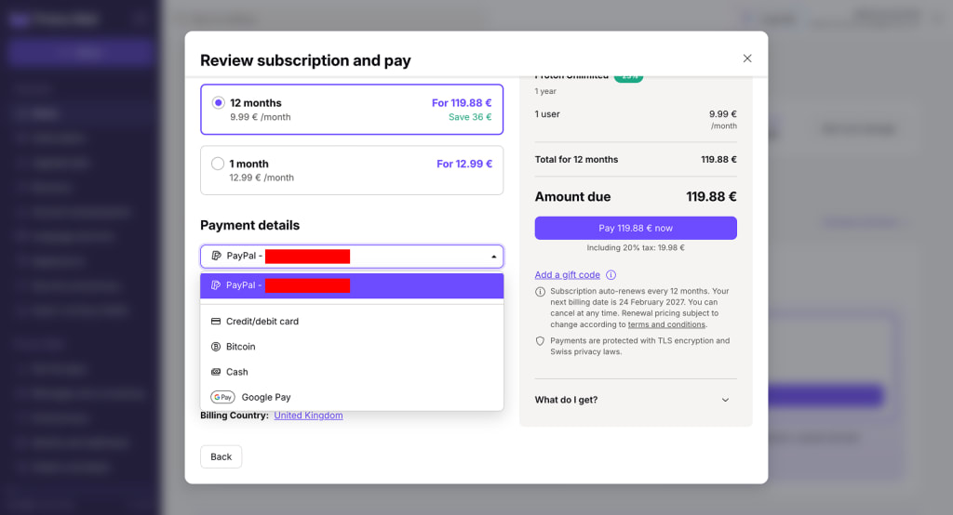Choose Bitcoin payment method
This screenshot has width=953, height=515.
352,347
